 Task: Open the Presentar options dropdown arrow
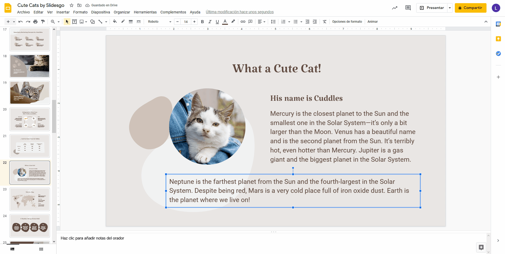(450, 8)
